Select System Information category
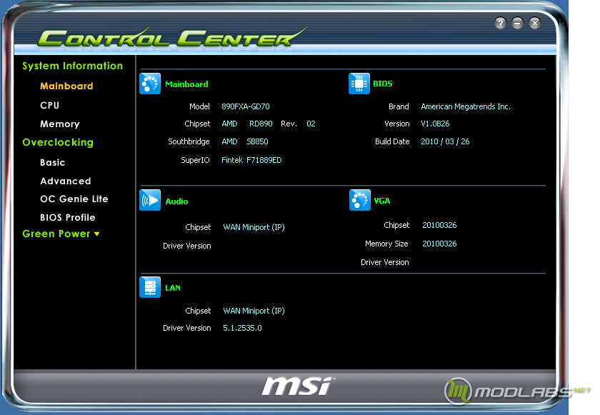The width and height of the screenshot is (600, 415). point(72,66)
